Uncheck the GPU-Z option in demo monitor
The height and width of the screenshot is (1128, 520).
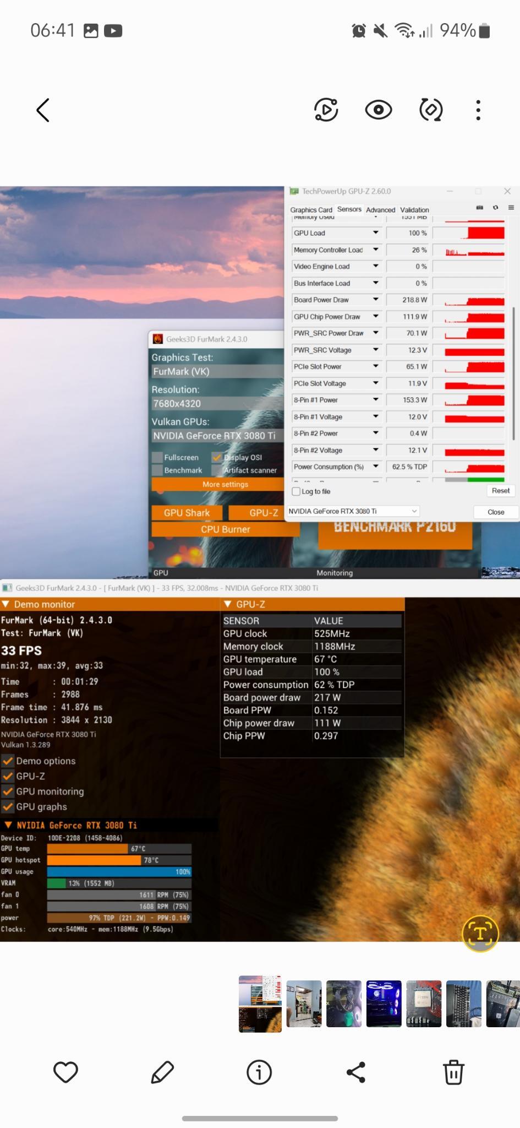[x=8, y=776]
